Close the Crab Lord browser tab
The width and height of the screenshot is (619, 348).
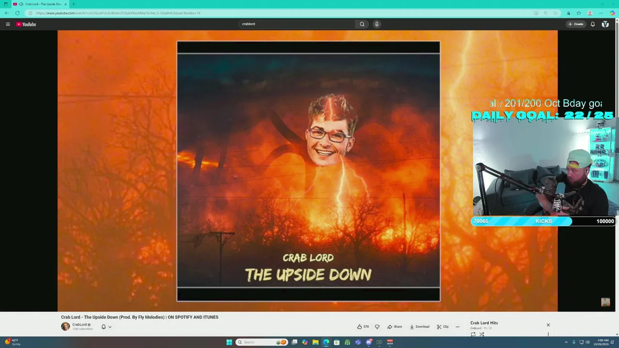tap(65, 4)
